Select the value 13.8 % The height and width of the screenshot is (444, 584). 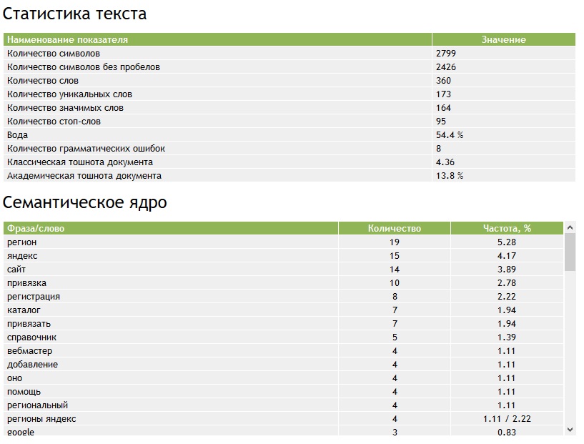(x=450, y=176)
